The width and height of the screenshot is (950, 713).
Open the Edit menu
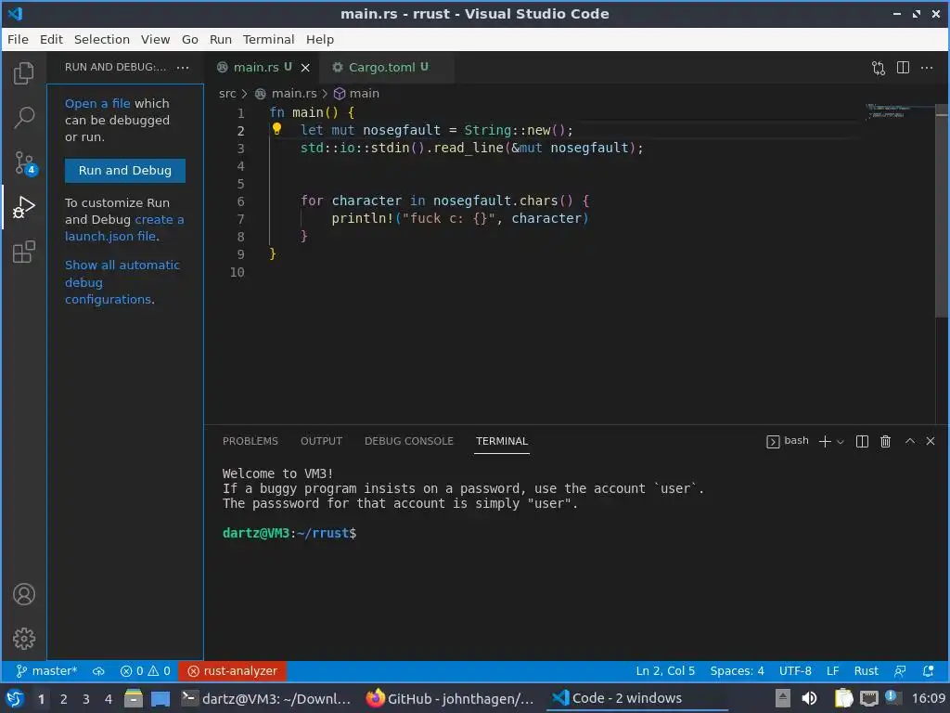(x=51, y=39)
